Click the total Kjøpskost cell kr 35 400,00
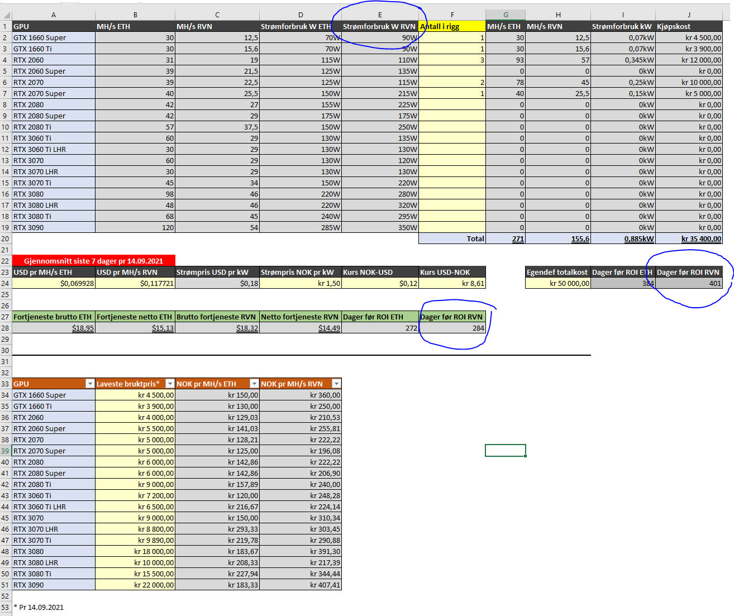This screenshot has width=734, height=616. [689, 238]
